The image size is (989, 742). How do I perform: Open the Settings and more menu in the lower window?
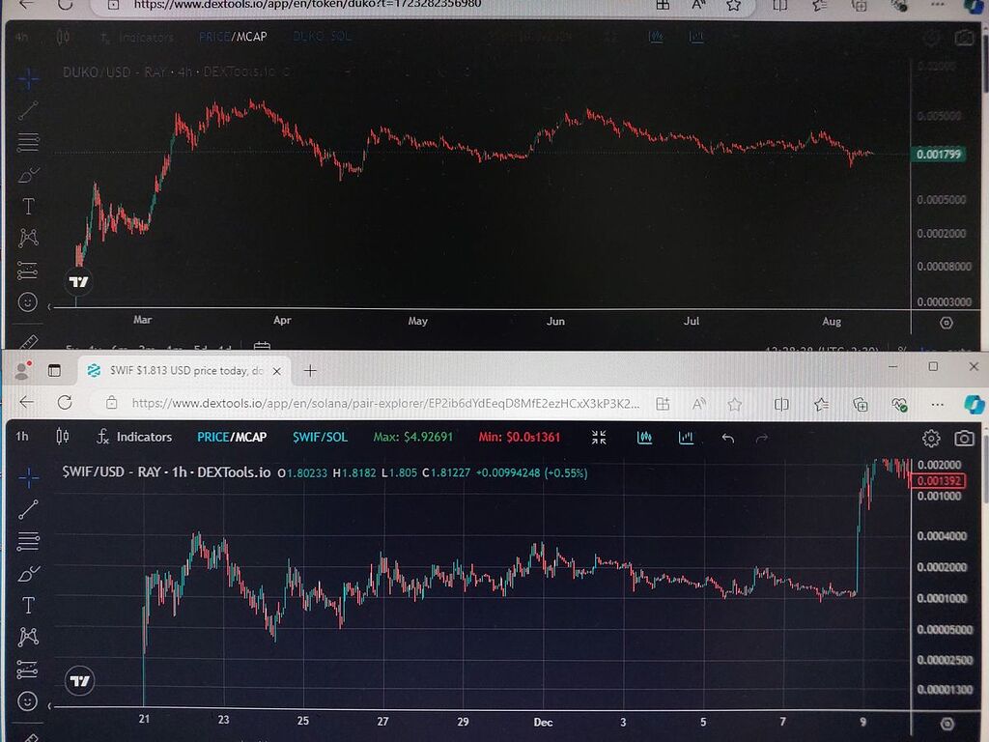[937, 405]
